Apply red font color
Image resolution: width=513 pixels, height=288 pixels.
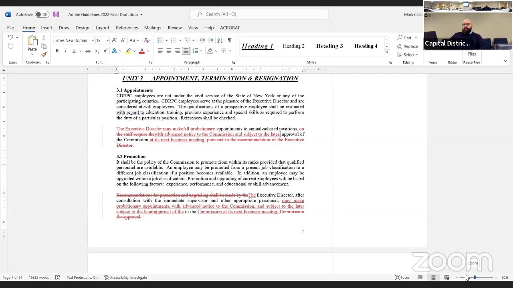141,51
